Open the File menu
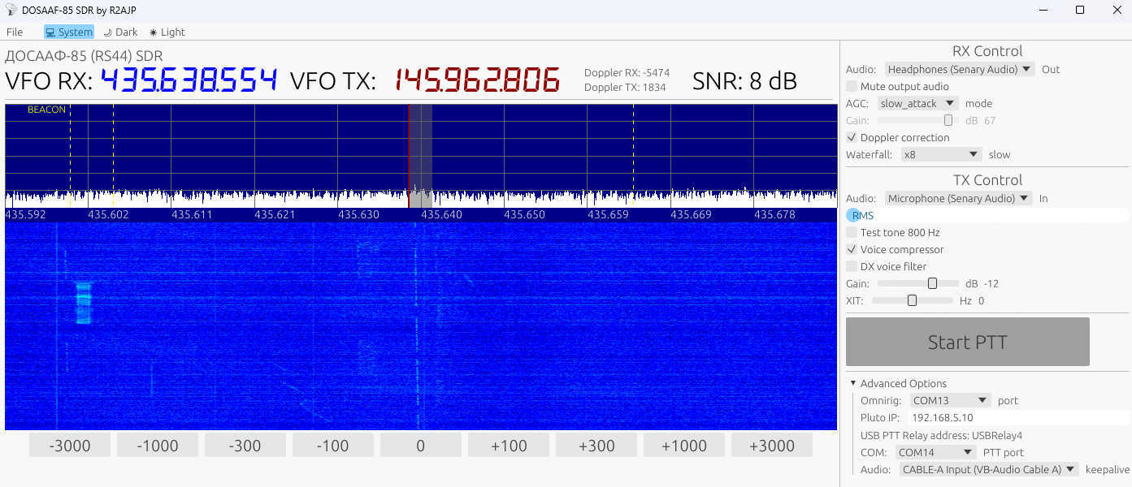Viewport: 1132px width, 487px height. click(x=15, y=32)
